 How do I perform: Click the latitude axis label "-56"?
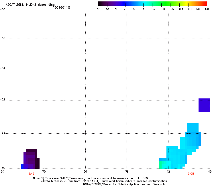point(3,100)
